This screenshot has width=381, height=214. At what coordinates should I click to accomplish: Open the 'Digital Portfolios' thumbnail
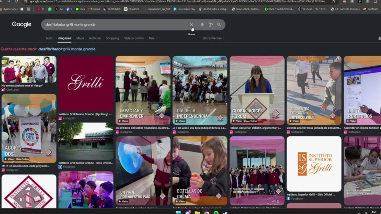362,90
